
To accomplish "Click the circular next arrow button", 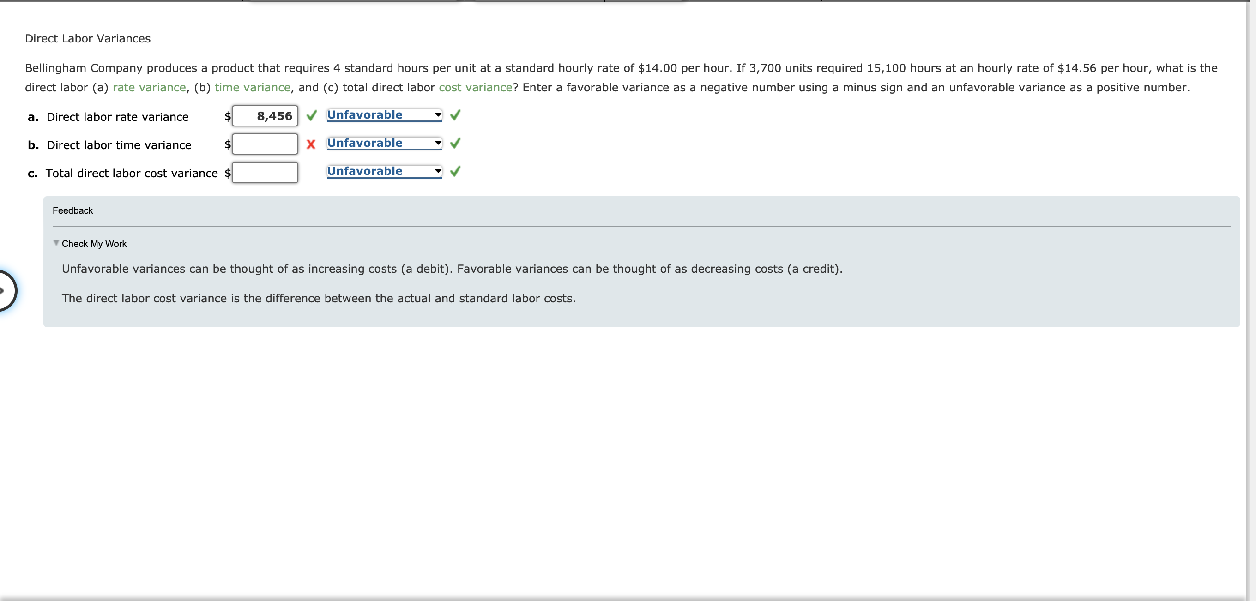I will coord(5,291).
